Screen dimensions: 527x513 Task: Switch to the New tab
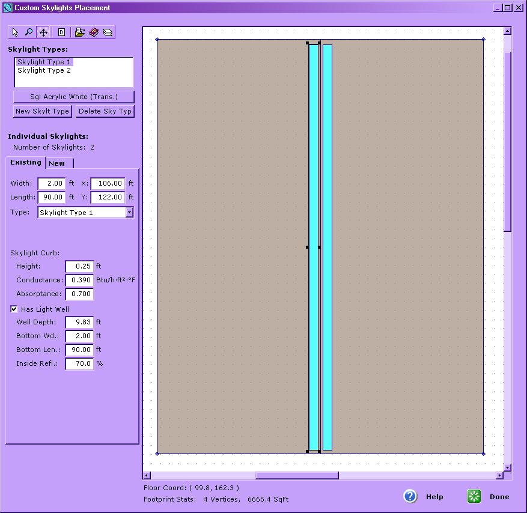coord(58,163)
